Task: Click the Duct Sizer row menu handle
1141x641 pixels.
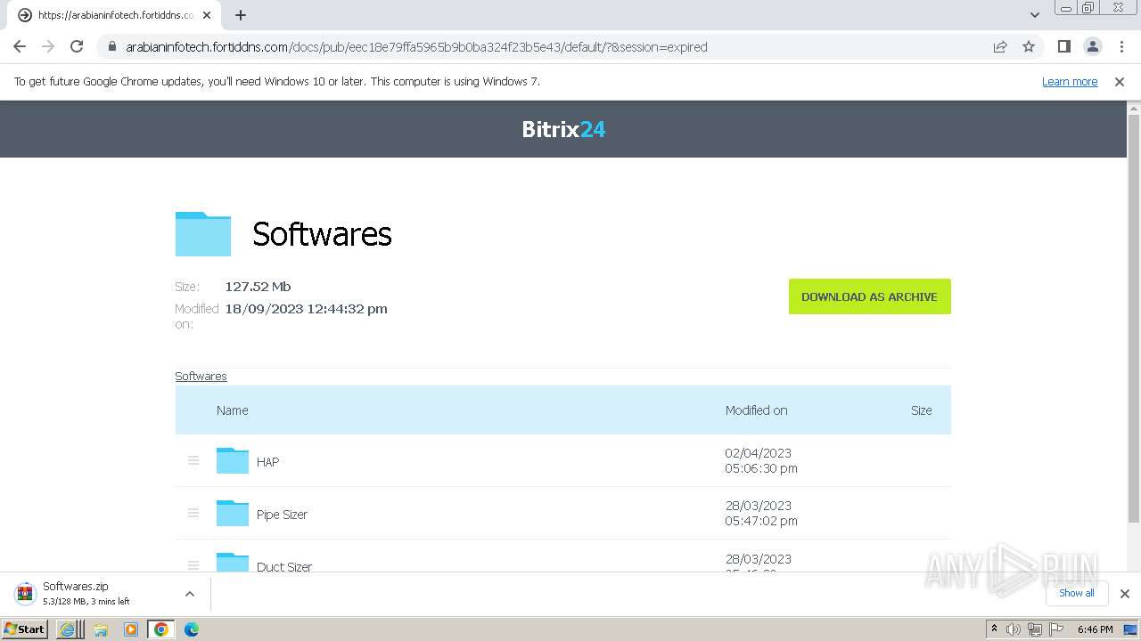Action: point(193,564)
